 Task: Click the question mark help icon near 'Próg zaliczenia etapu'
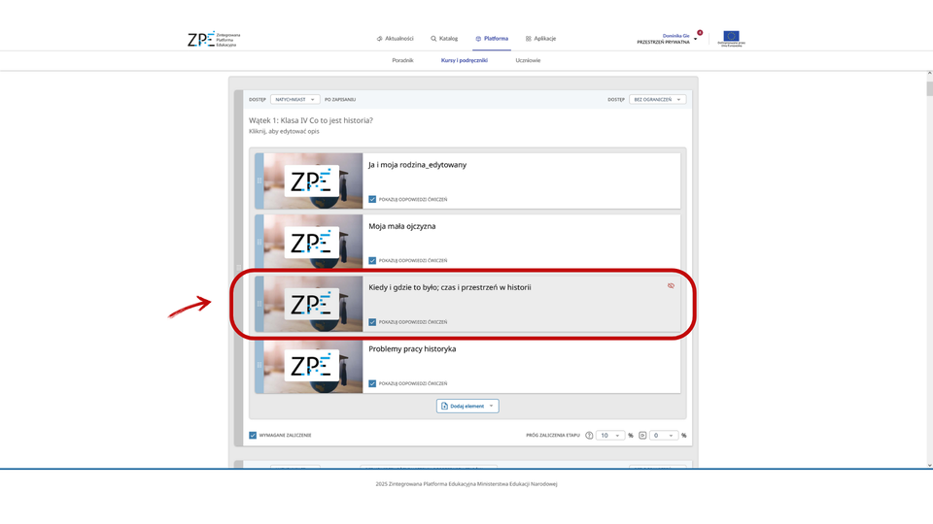click(589, 436)
